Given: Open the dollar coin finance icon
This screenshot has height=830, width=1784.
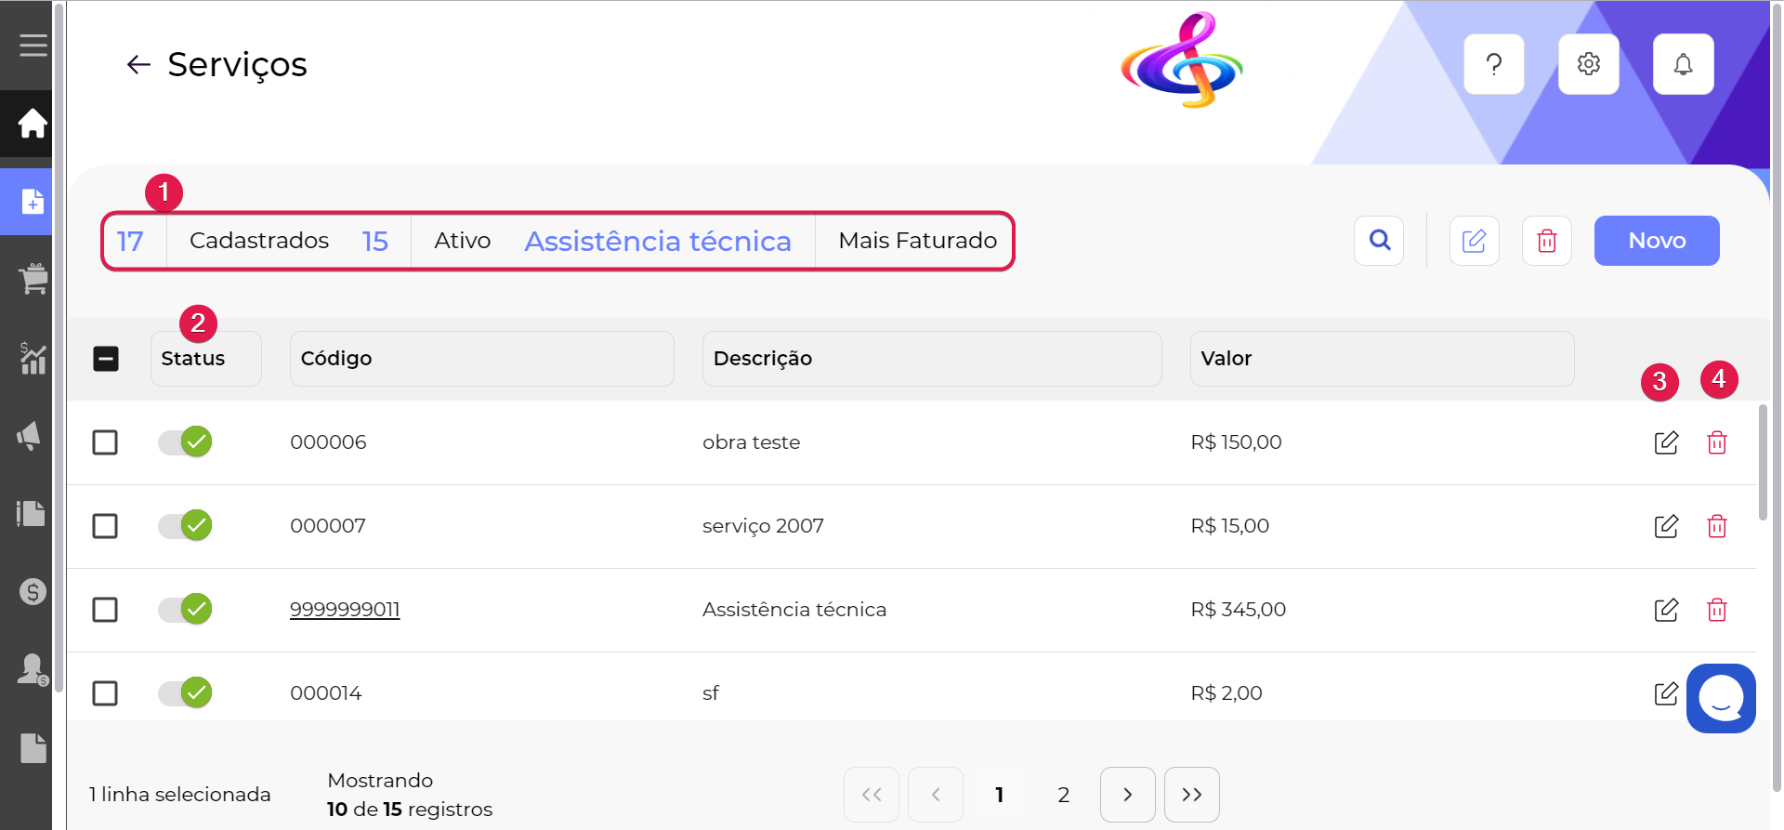Looking at the screenshot, I should 33,591.
